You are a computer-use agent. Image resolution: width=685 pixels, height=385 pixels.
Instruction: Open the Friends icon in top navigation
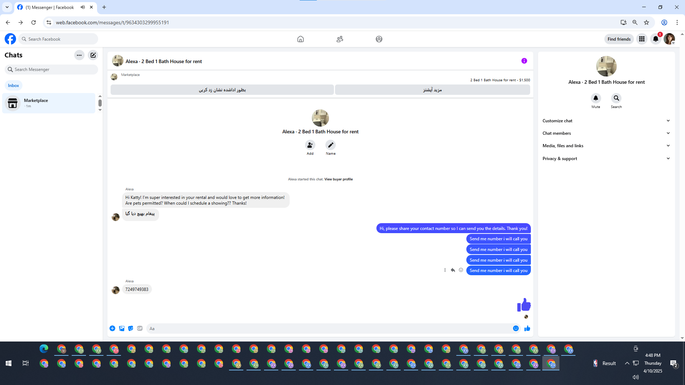(x=340, y=39)
